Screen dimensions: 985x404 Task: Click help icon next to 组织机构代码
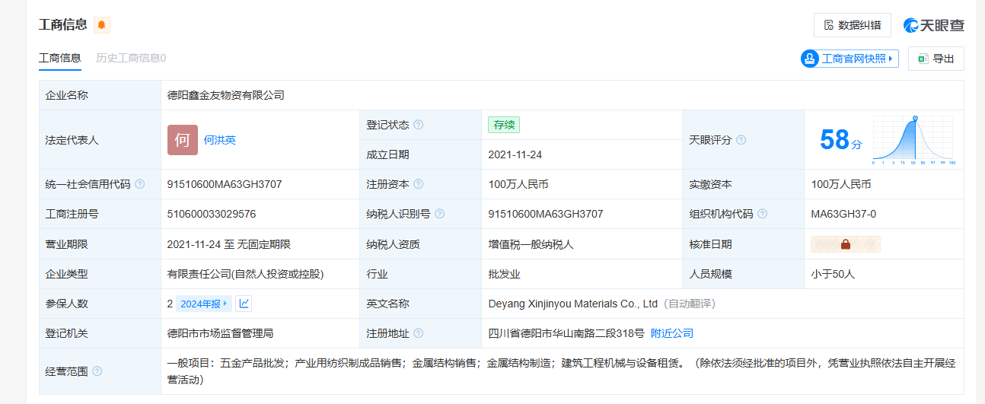click(x=762, y=214)
